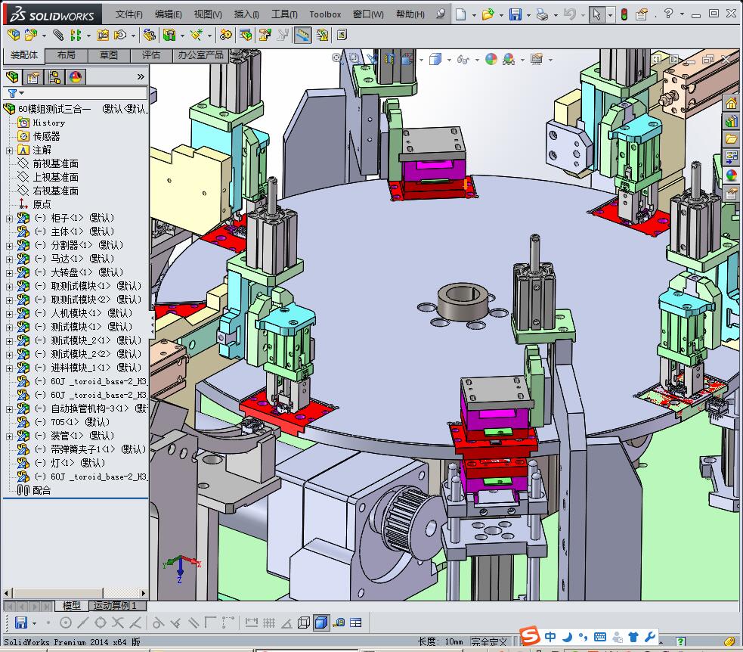Open the Hide/Show Items glasses dropdown
743x652 pixels.
463,59
